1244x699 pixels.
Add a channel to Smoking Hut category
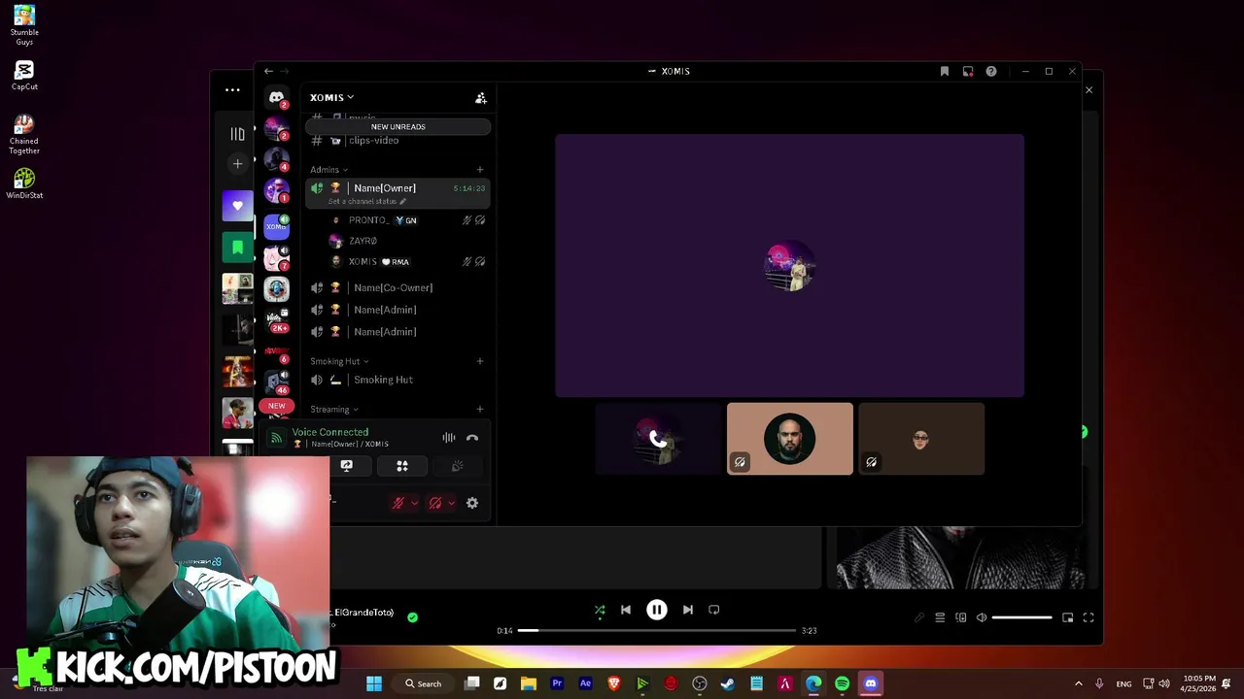(x=479, y=361)
